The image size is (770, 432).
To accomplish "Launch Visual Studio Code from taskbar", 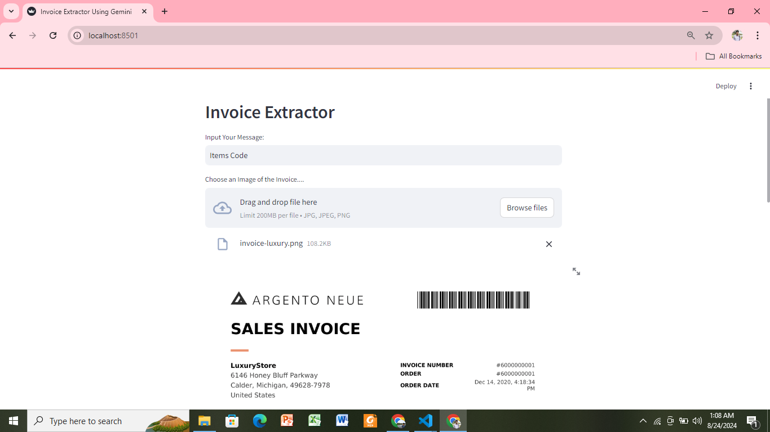I will coord(426,421).
